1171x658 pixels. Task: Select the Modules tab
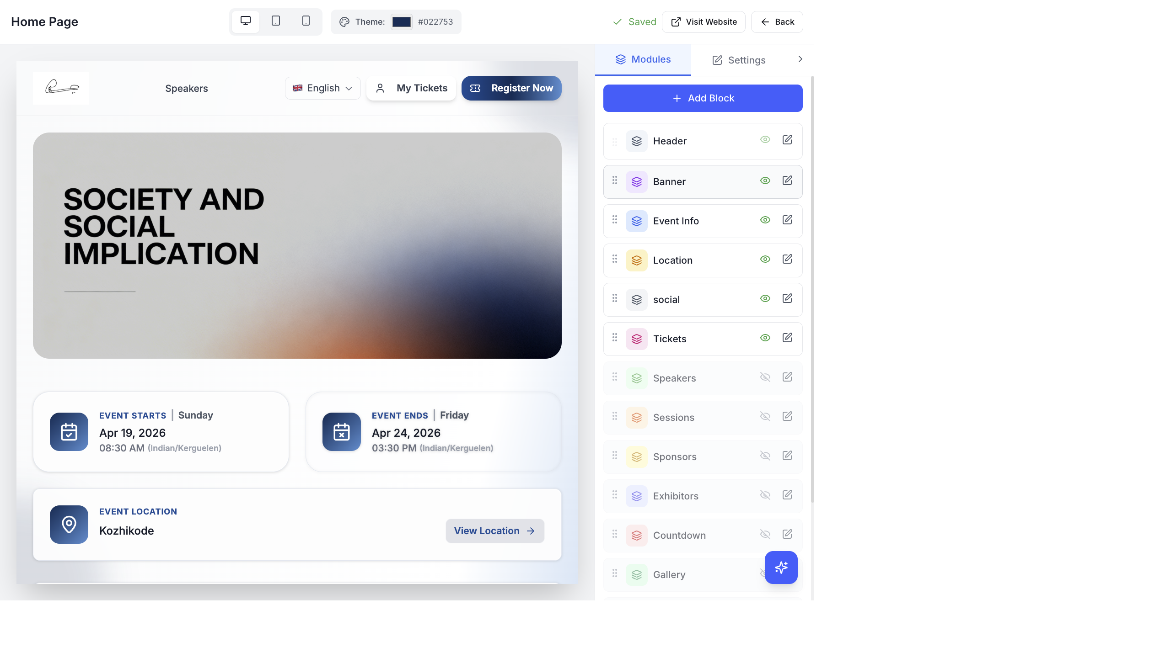coord(643,59)
